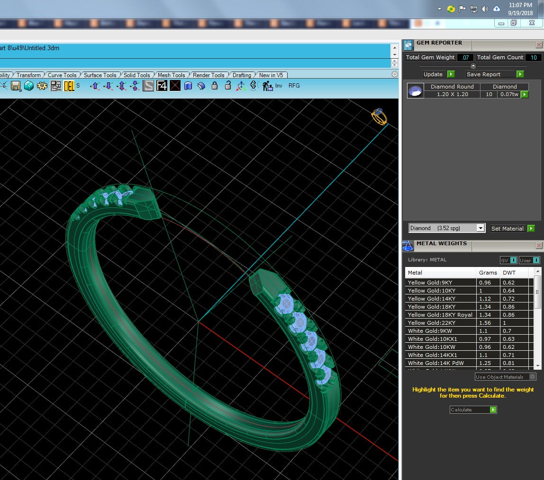Close the Metal Weights panel
The height and width of the screenshot is (480, 544).
(x=539, y=245)
